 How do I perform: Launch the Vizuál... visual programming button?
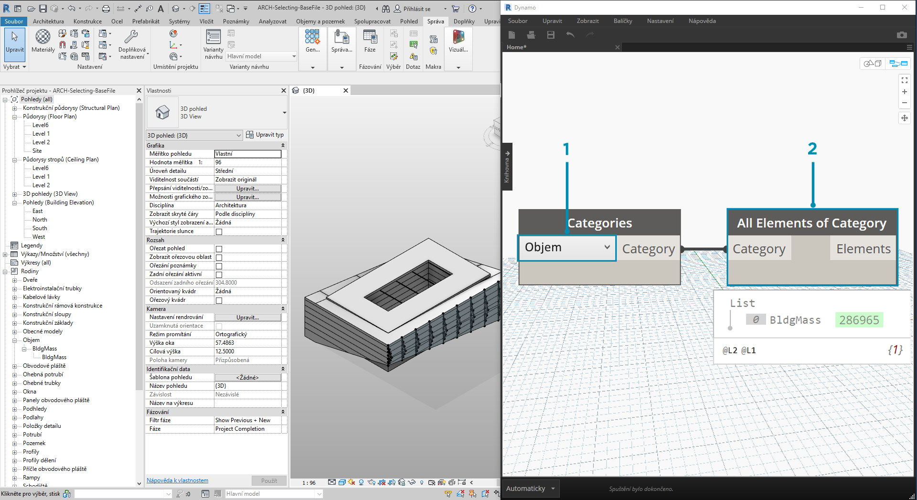coord(458,41)
